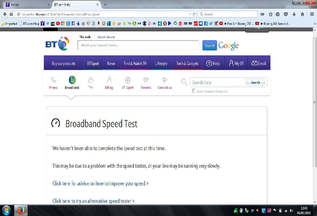The image size is (317, 216).
Task: Open the BT bookmark icon
Action: [140, 24]
